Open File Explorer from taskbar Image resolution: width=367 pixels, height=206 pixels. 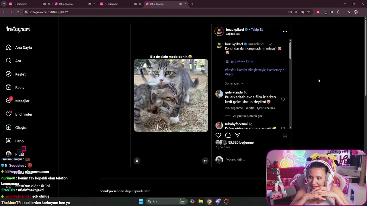click(x=201, y=201)
